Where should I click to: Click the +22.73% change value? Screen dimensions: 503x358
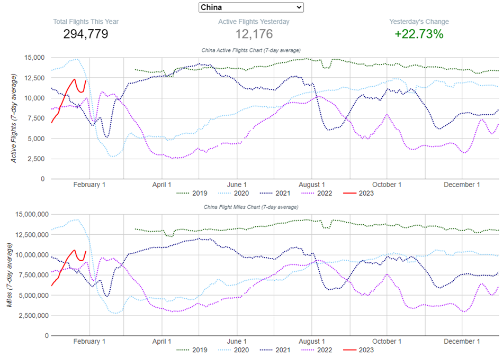tap(418, 34)
